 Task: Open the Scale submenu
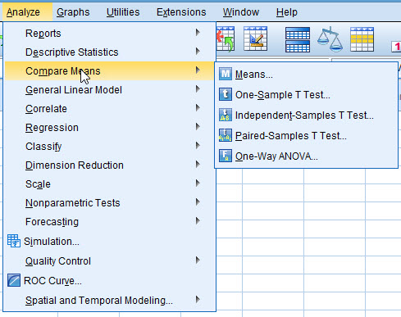[109, 184]
